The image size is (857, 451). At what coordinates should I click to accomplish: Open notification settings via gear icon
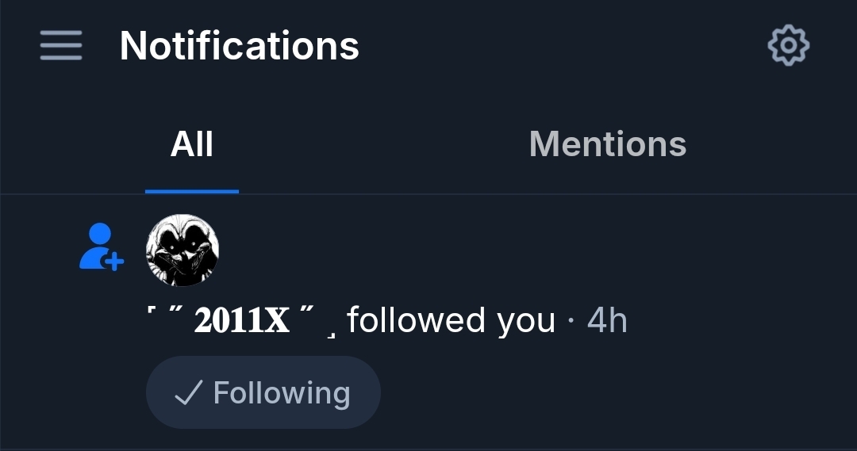click(x=788, y=45)
